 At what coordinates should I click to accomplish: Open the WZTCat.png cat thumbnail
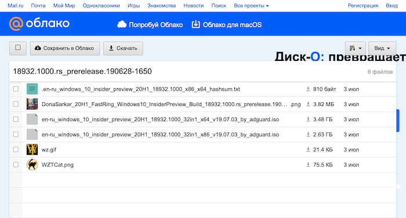pyautogui.click(x=32, y=165)
